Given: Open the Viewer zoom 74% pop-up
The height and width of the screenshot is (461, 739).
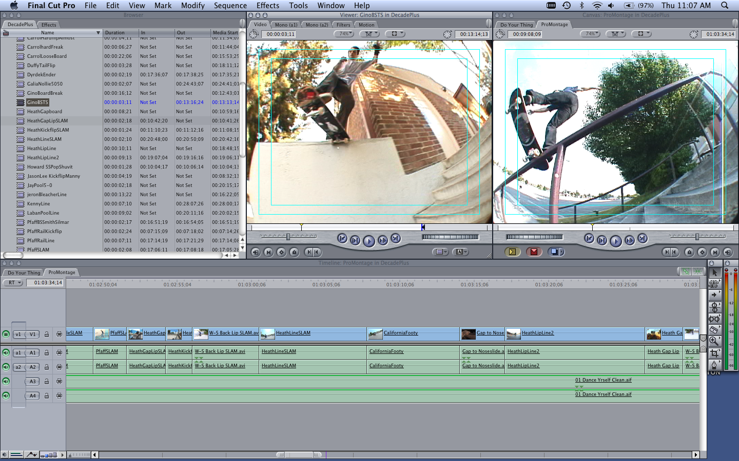Looking at the screenshot, I should coord(344,34).
